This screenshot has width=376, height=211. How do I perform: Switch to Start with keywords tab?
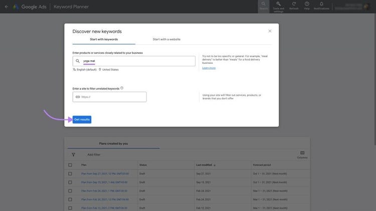(x=104, y=39)
